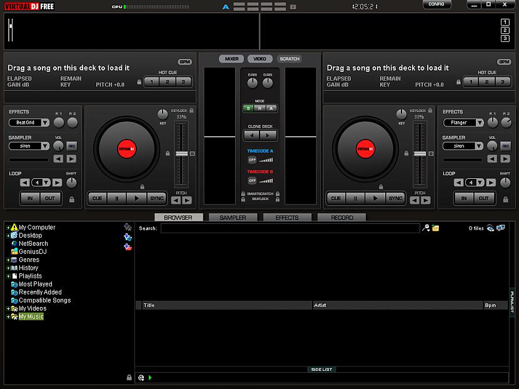
Task: Click the add favorite folder icon
Action: tap(128, 227)
